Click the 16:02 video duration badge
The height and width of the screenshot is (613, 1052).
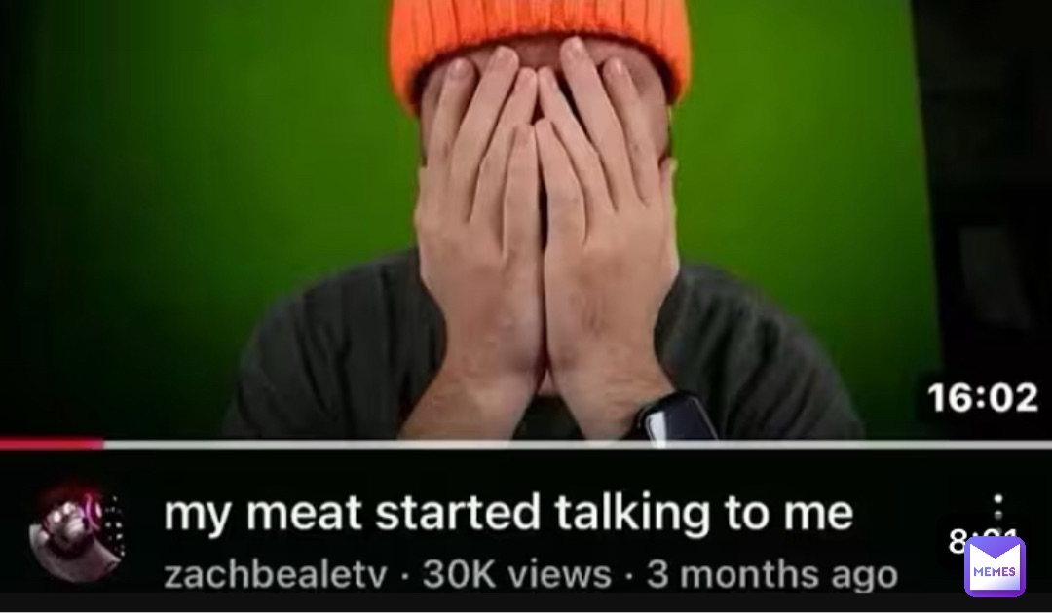(982, 398)
